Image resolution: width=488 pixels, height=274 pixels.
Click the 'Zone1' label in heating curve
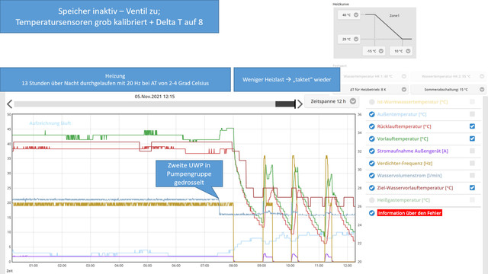394,15
